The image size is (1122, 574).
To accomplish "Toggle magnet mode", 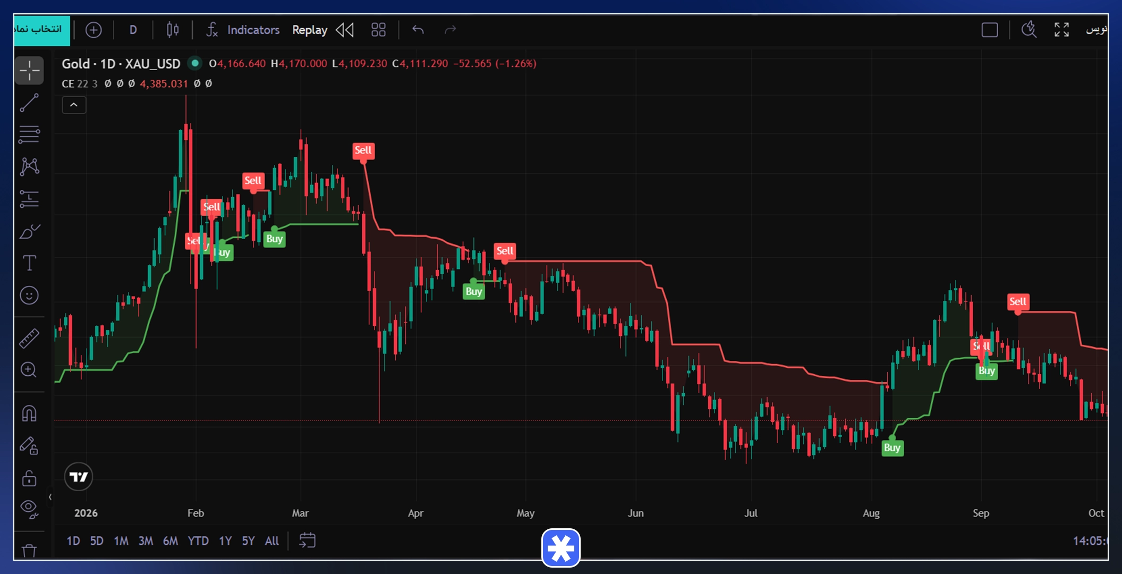I will [x=29, y=413].
